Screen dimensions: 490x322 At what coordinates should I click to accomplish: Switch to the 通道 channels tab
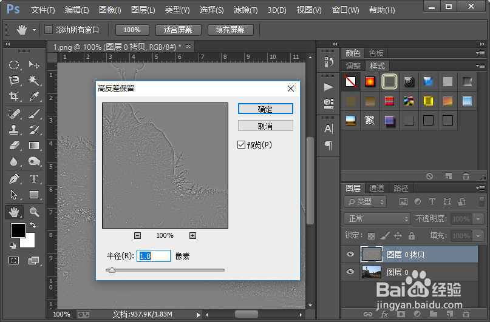(x=376, y=188)
